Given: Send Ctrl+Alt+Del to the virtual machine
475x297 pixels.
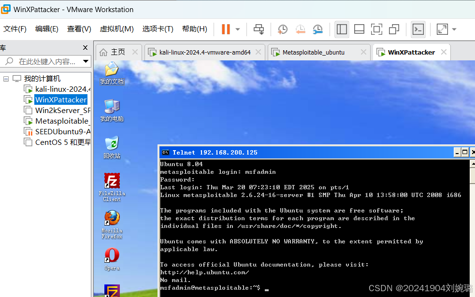Looking at the screenshot, I should click(x=259, y=29).
